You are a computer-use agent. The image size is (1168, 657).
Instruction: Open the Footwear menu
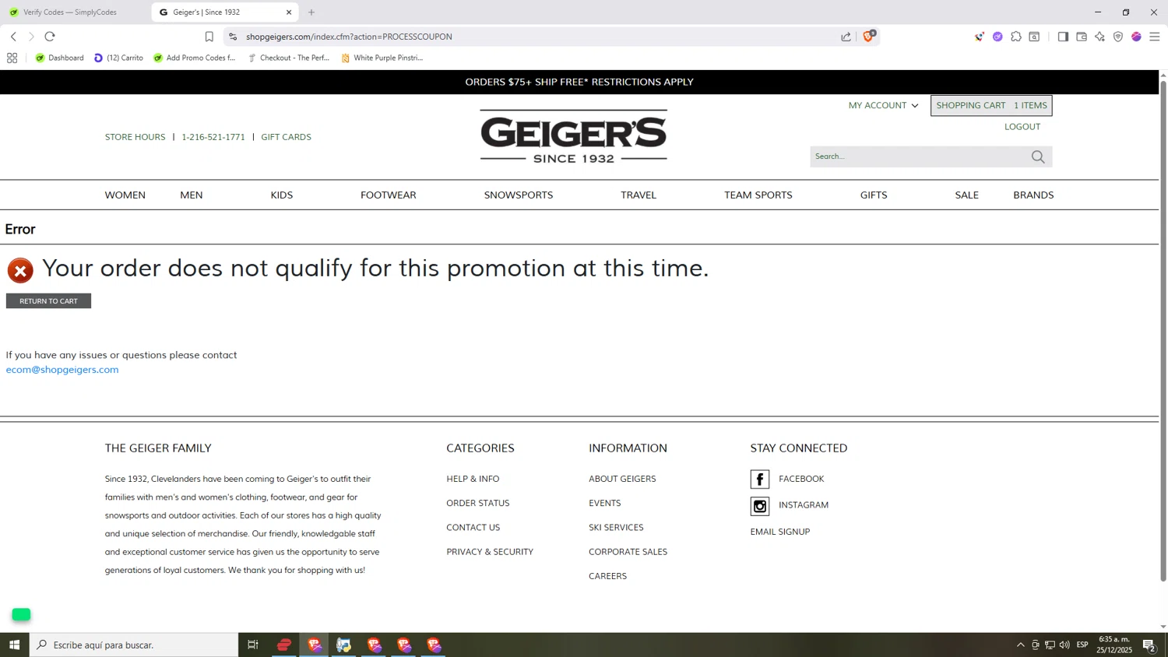[389, 195]
